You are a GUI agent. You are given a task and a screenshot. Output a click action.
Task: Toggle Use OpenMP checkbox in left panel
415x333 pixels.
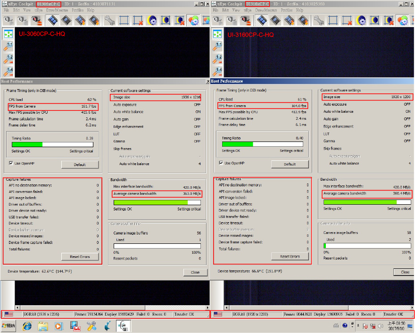pos(11,163)
